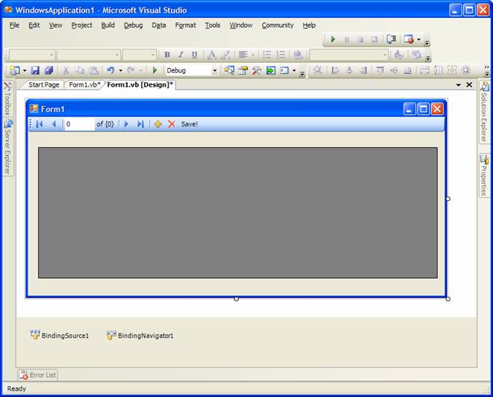Open the Project menu
This screenshot has width=493, height=397.
[81, 25]
